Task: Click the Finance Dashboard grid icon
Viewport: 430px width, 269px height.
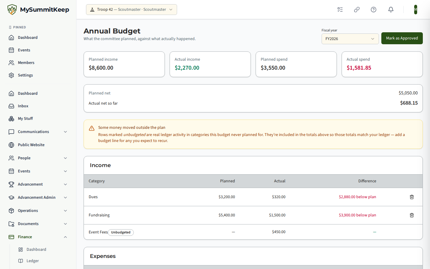Action: click(x=21, y=250)
